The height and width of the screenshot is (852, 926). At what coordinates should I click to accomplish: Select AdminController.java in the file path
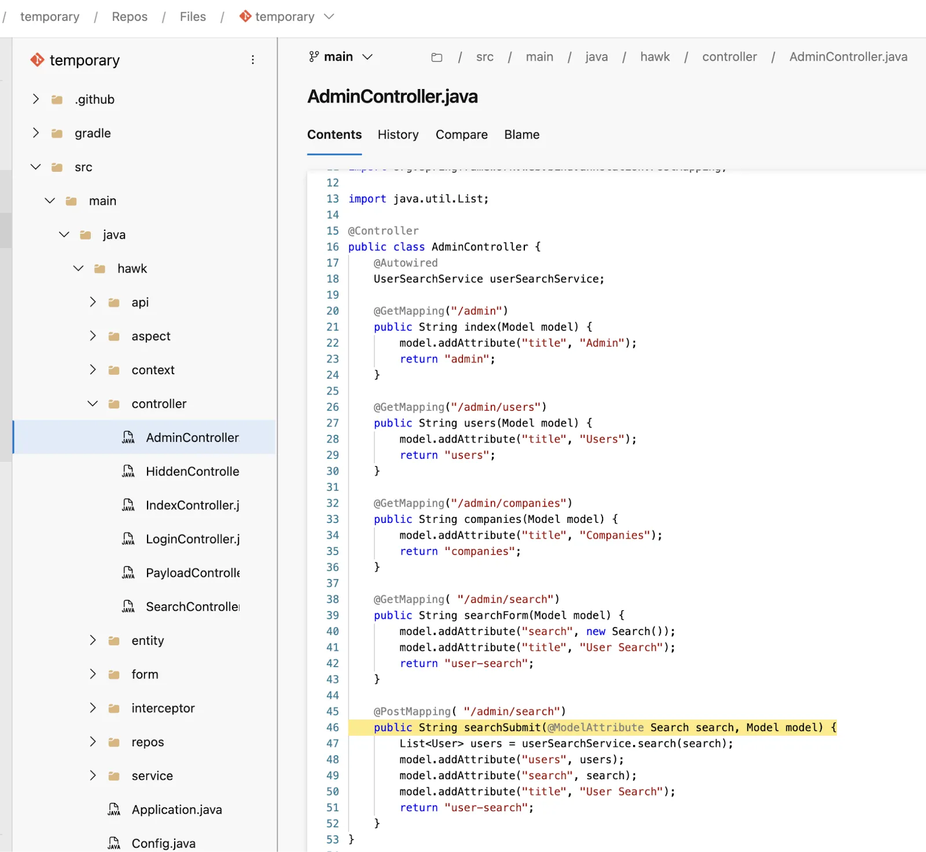(x=848, y=57)
